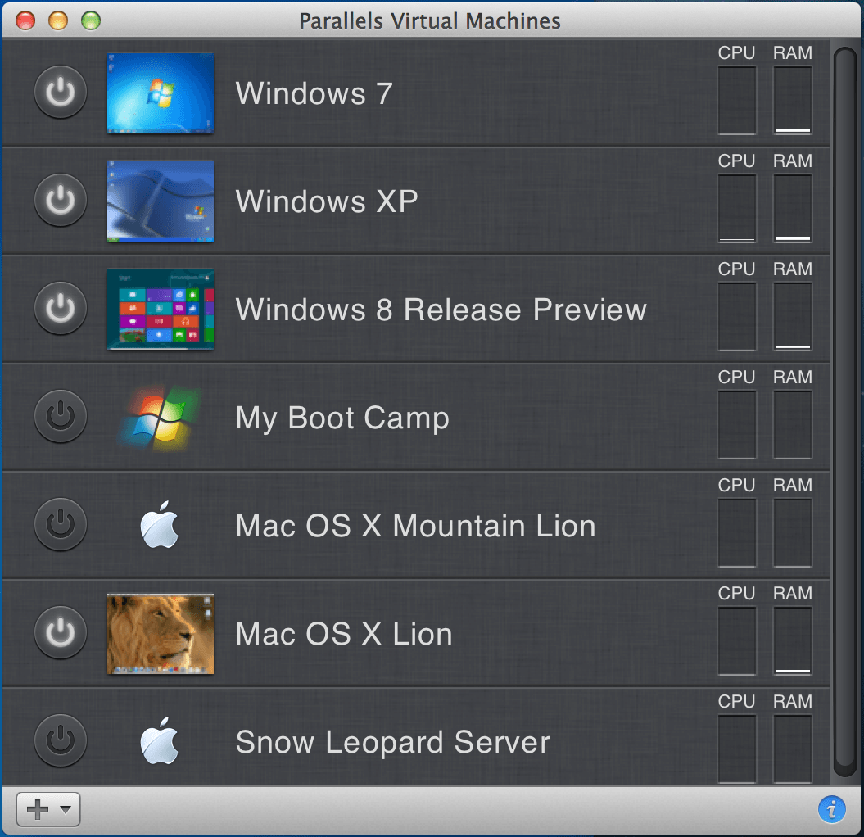The height and width of the screenshot is (837, 864).
Task: Start the Snow Leopard Server VM
Action: 61,740
